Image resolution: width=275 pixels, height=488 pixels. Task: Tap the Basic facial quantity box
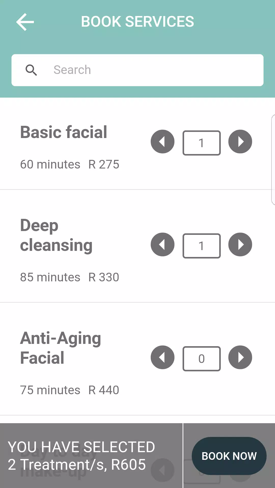[x=201, y=143]
